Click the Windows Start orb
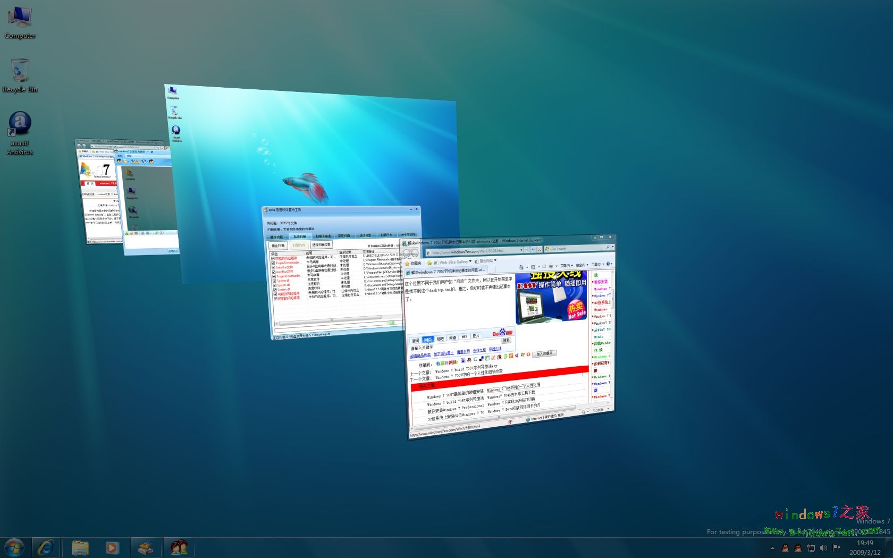Screen dimensions: 893x558 click(x=14, y=547)
